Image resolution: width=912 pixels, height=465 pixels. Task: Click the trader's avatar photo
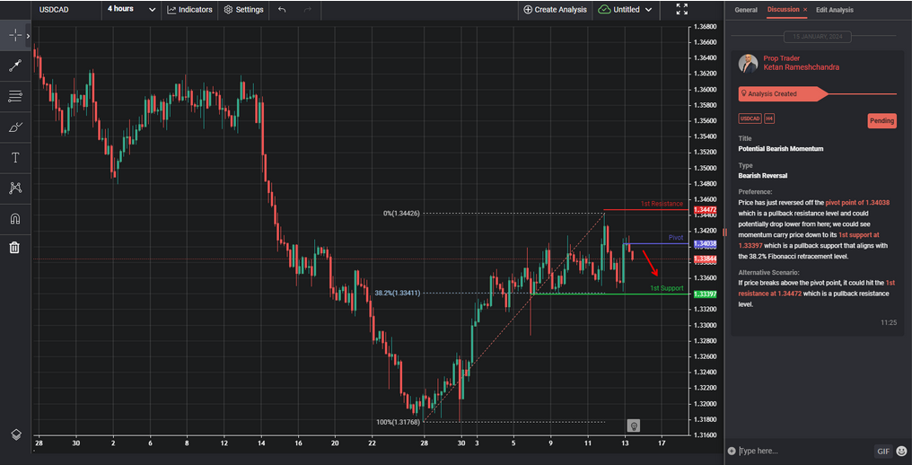748,64
